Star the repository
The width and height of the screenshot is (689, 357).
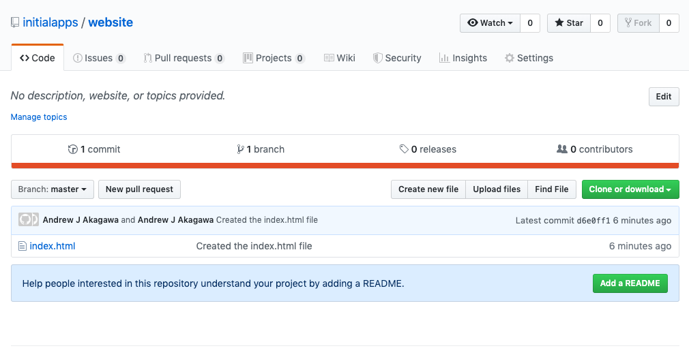569,23
